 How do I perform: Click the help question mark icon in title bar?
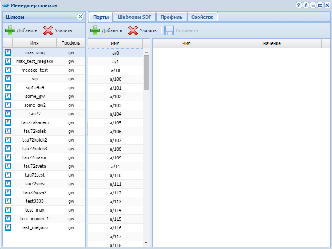click(x=299, y=5)
